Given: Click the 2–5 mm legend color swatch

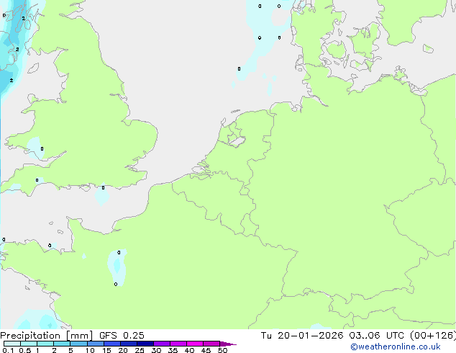Looking at the screenshot, I should [62, 344].
